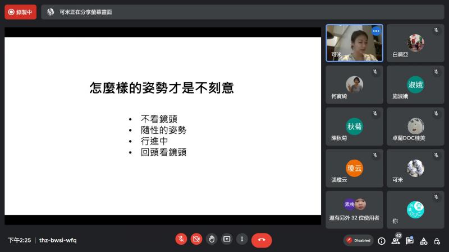Screen dimensions: 449x252
Task: Open the meeting details info icon
Action: pyautogui.click(x=382, y=241)
